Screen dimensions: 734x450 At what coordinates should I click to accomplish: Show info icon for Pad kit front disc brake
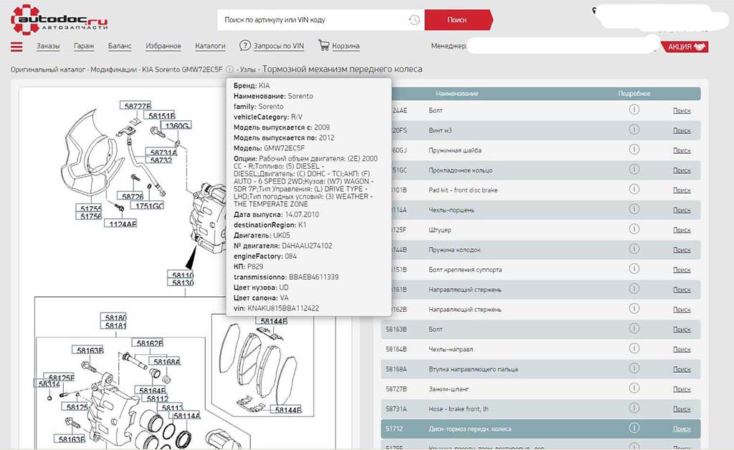pyautogui.click(x=634, y=190)
